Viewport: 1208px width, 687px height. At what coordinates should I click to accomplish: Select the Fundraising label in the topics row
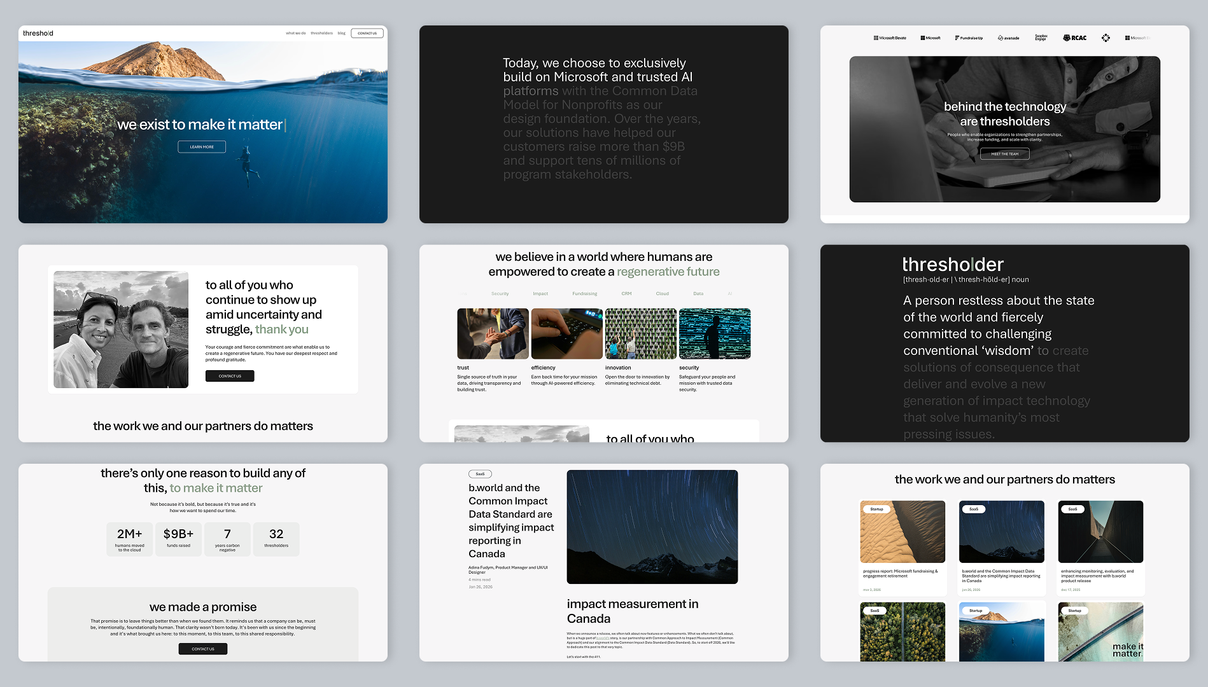[584, 294]
